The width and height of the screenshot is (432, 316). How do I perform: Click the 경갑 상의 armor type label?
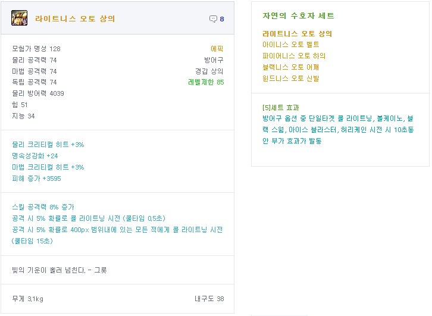(209, 71)
